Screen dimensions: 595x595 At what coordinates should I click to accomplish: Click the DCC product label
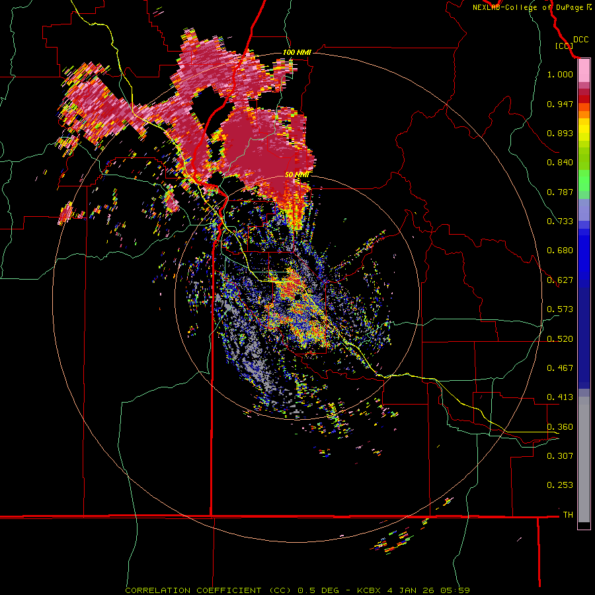click(x=581, y=40)
